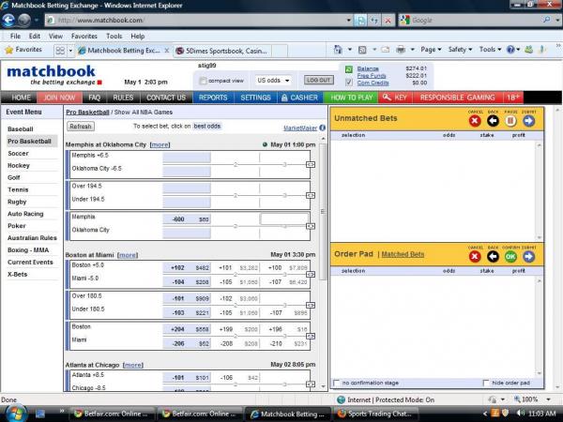
Task: Open the CASHIER navigation tab
Action: 299,98
